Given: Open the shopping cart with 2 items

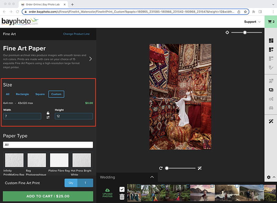Looking at the screenshot, I should (x=271, y=22).
